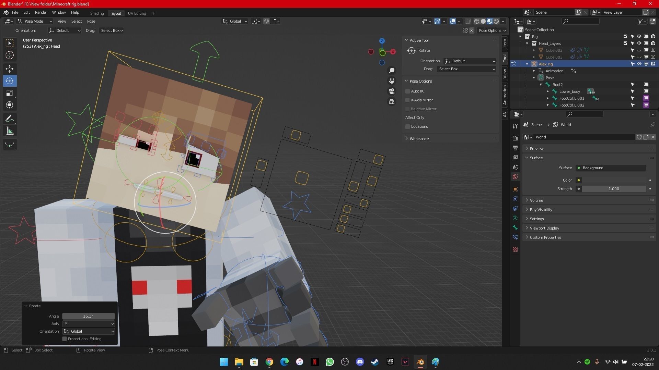Viewport: 659px width, 370px height.
Task: Click the add workspace plus button
Action: [153, 13]
